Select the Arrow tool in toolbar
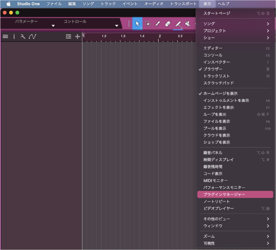 coord(137,24)
